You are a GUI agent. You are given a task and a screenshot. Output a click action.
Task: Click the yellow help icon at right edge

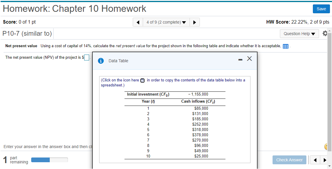326,146
